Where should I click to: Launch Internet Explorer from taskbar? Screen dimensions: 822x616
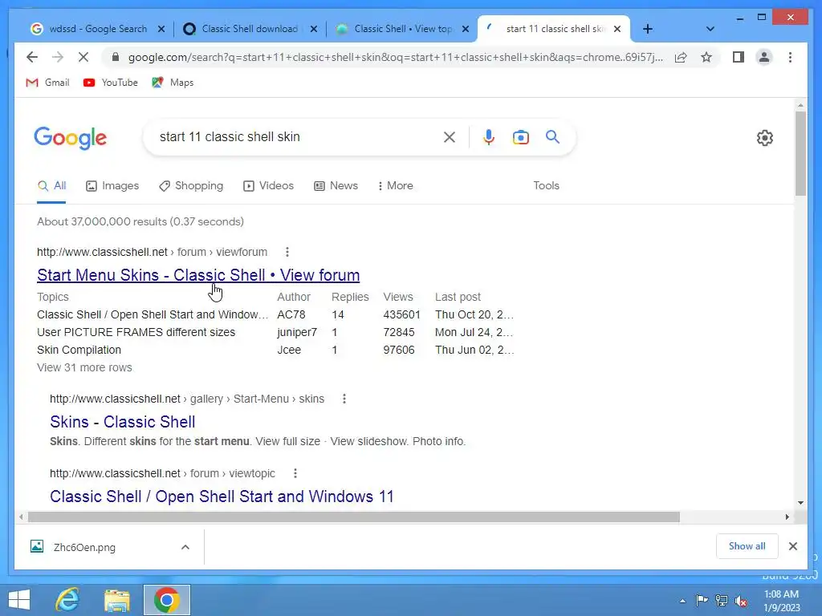pyautogui.click(x=67, y=600)
